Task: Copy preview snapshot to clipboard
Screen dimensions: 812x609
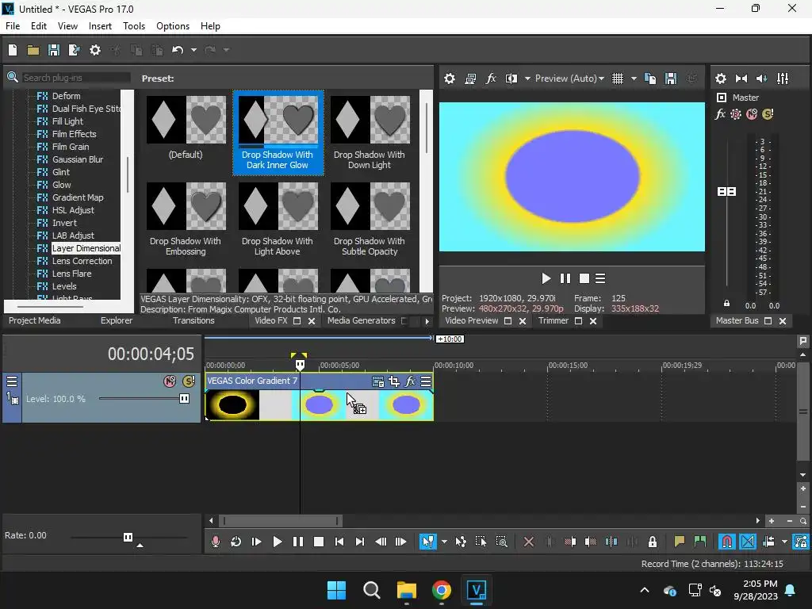Action: tap(650, 79)
